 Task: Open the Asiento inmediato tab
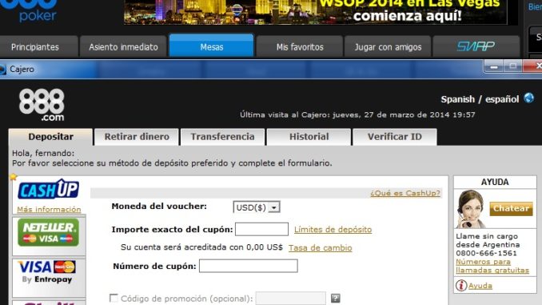click(123, 46)
